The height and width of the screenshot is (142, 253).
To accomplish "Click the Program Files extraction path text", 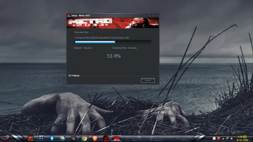I will tap(102, 38).
